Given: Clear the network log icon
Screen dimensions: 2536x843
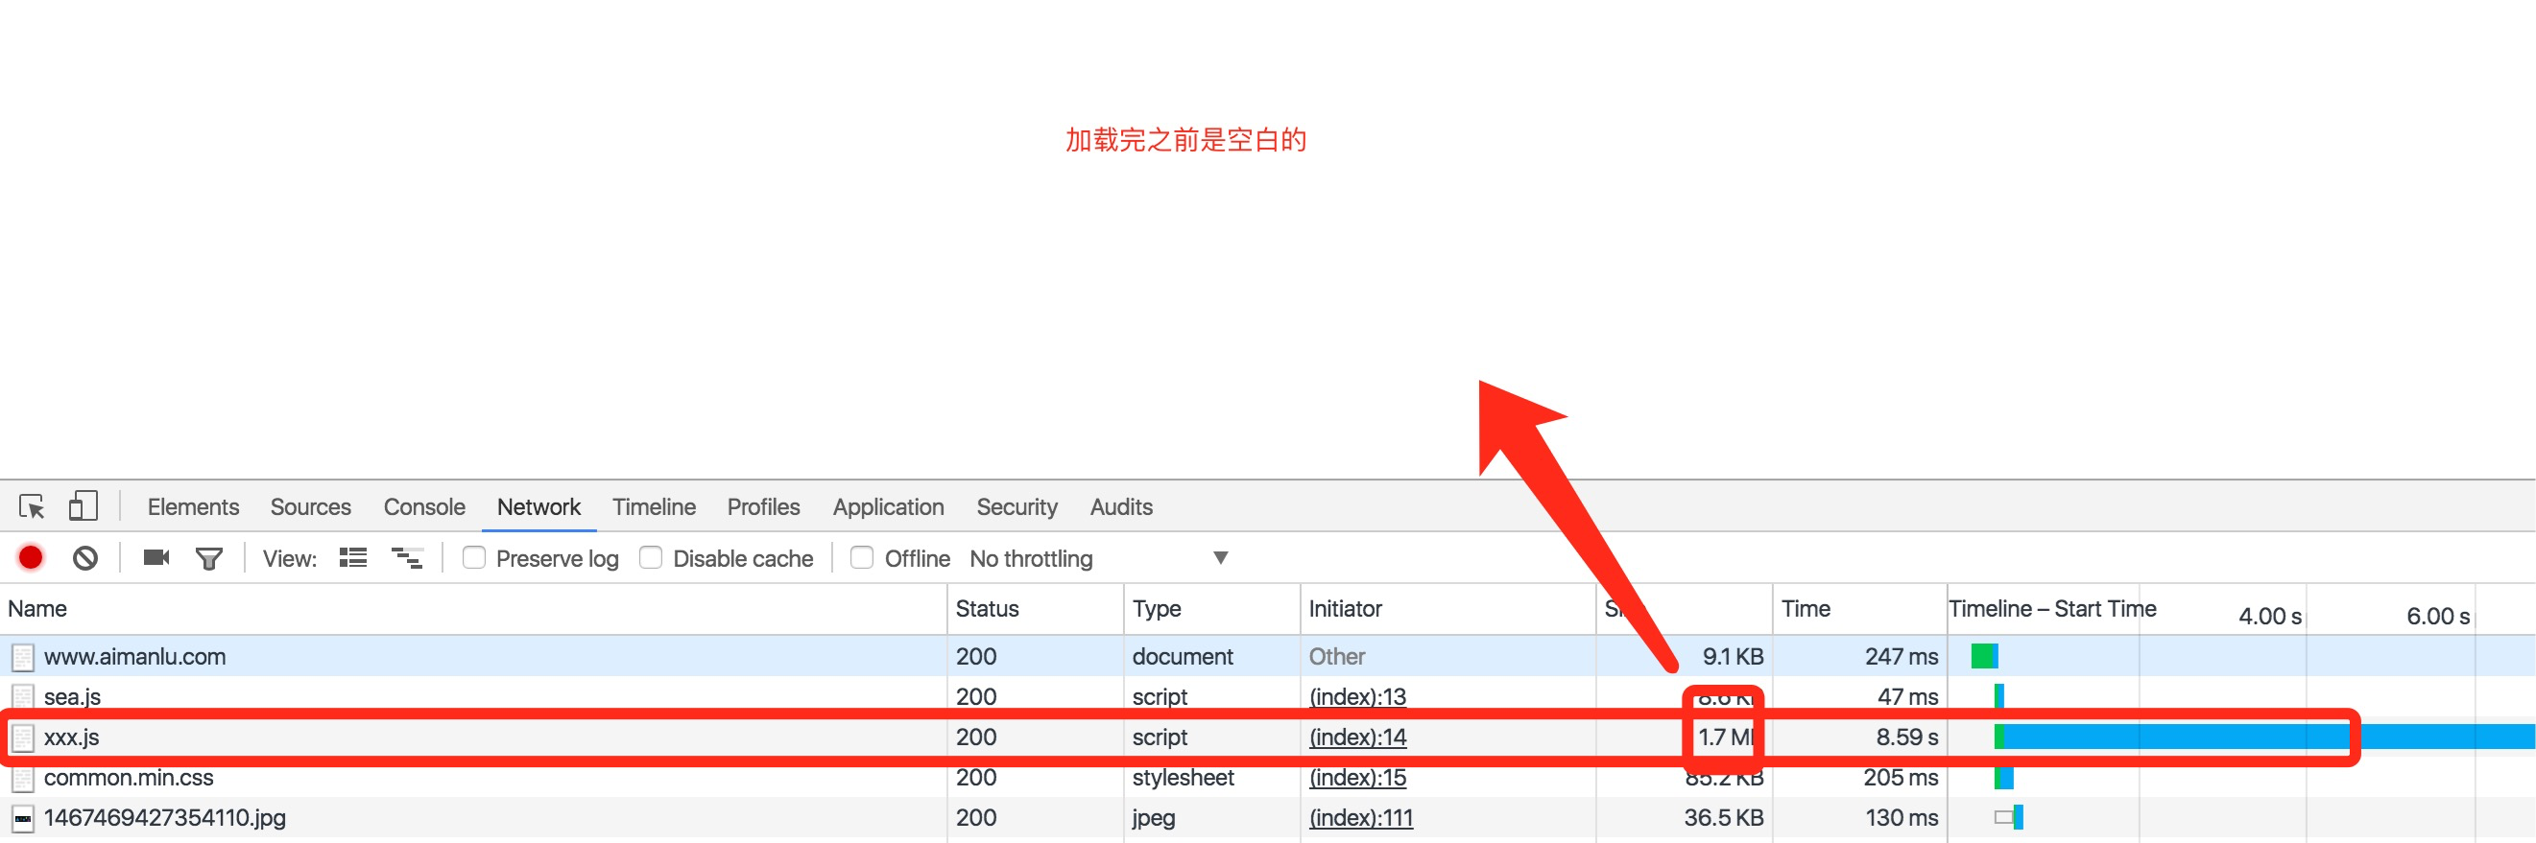Looking at the screenshot, I should click(x=85, y=558).
